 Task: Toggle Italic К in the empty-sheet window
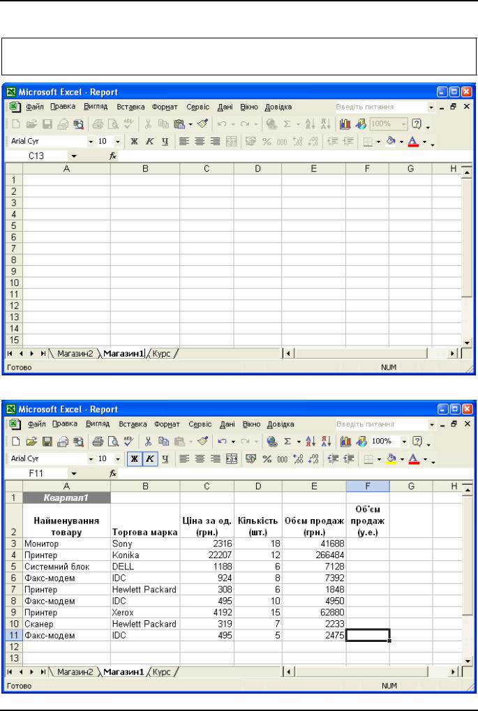149,142
